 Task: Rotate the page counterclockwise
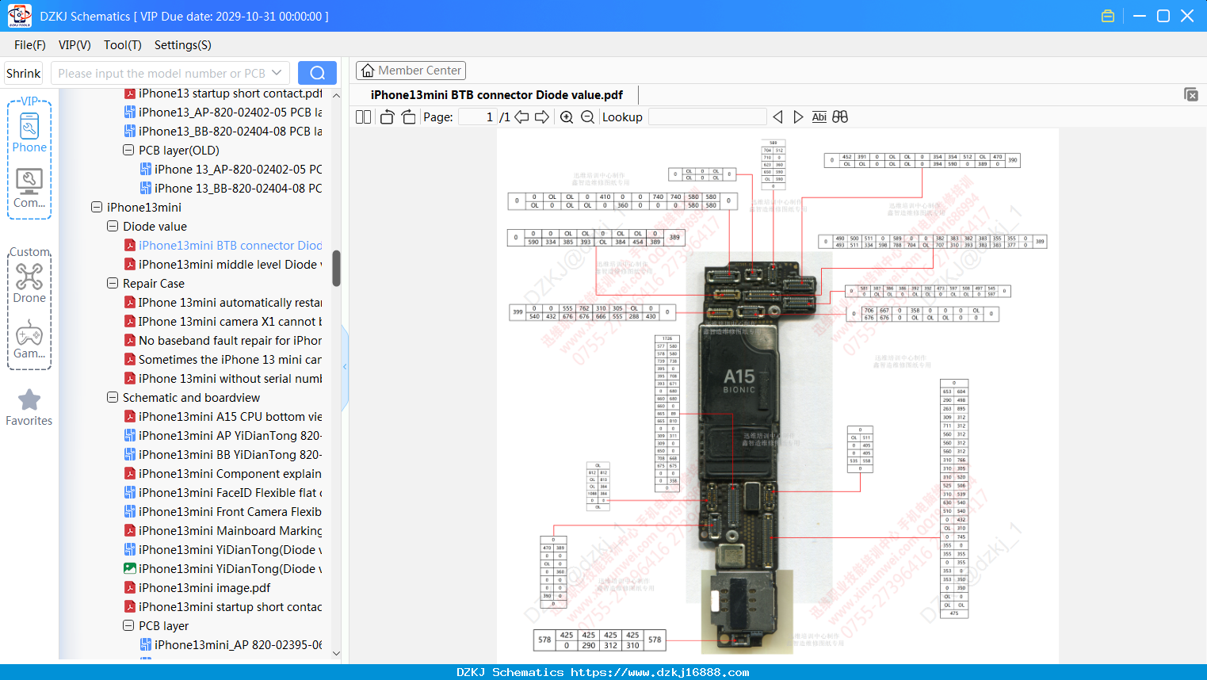point(388,117)
